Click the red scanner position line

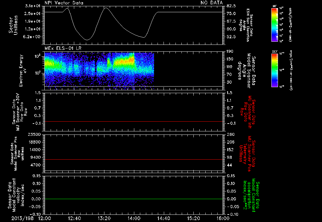coord(134,160)
